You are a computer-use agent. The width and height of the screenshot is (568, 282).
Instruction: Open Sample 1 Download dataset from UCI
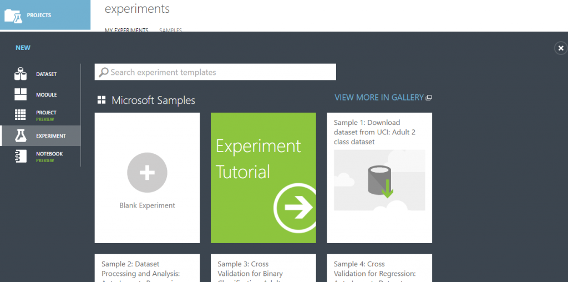point(379,178)
